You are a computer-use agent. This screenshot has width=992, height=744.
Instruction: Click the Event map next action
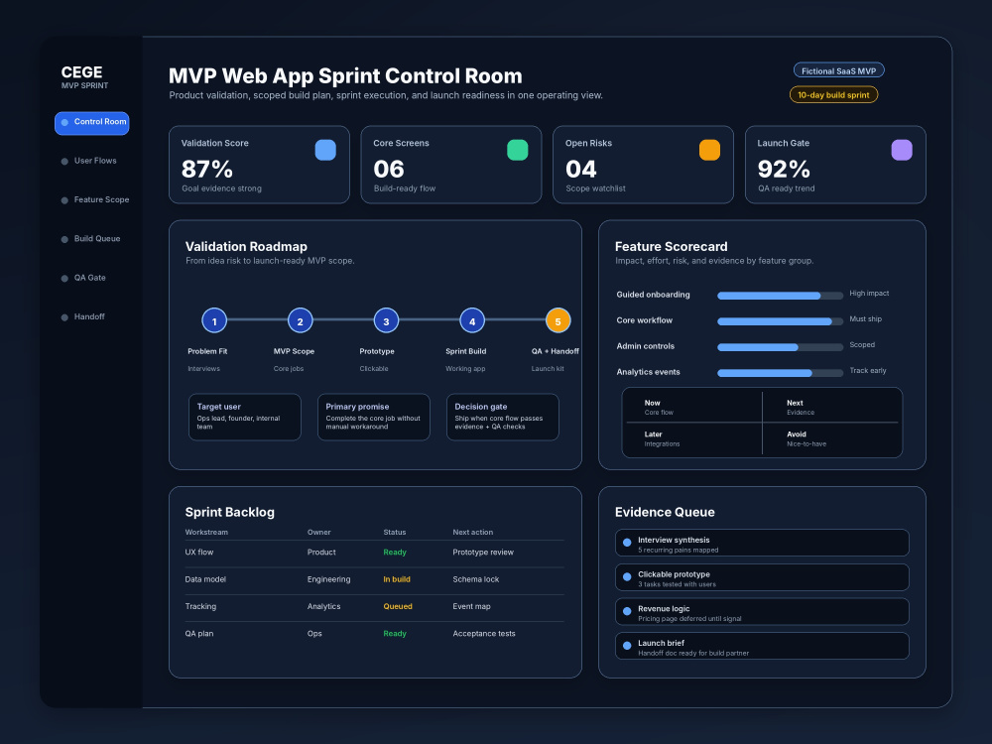pos(471,607)
